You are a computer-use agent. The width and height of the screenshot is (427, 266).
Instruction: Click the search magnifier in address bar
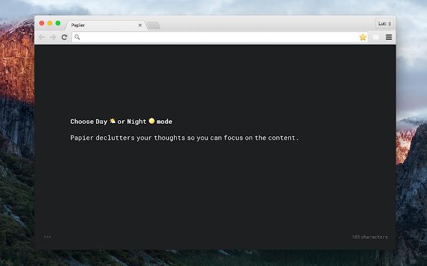click(78, 37)
